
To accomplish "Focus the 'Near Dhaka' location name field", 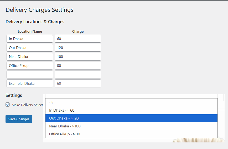I will [30, 57].
